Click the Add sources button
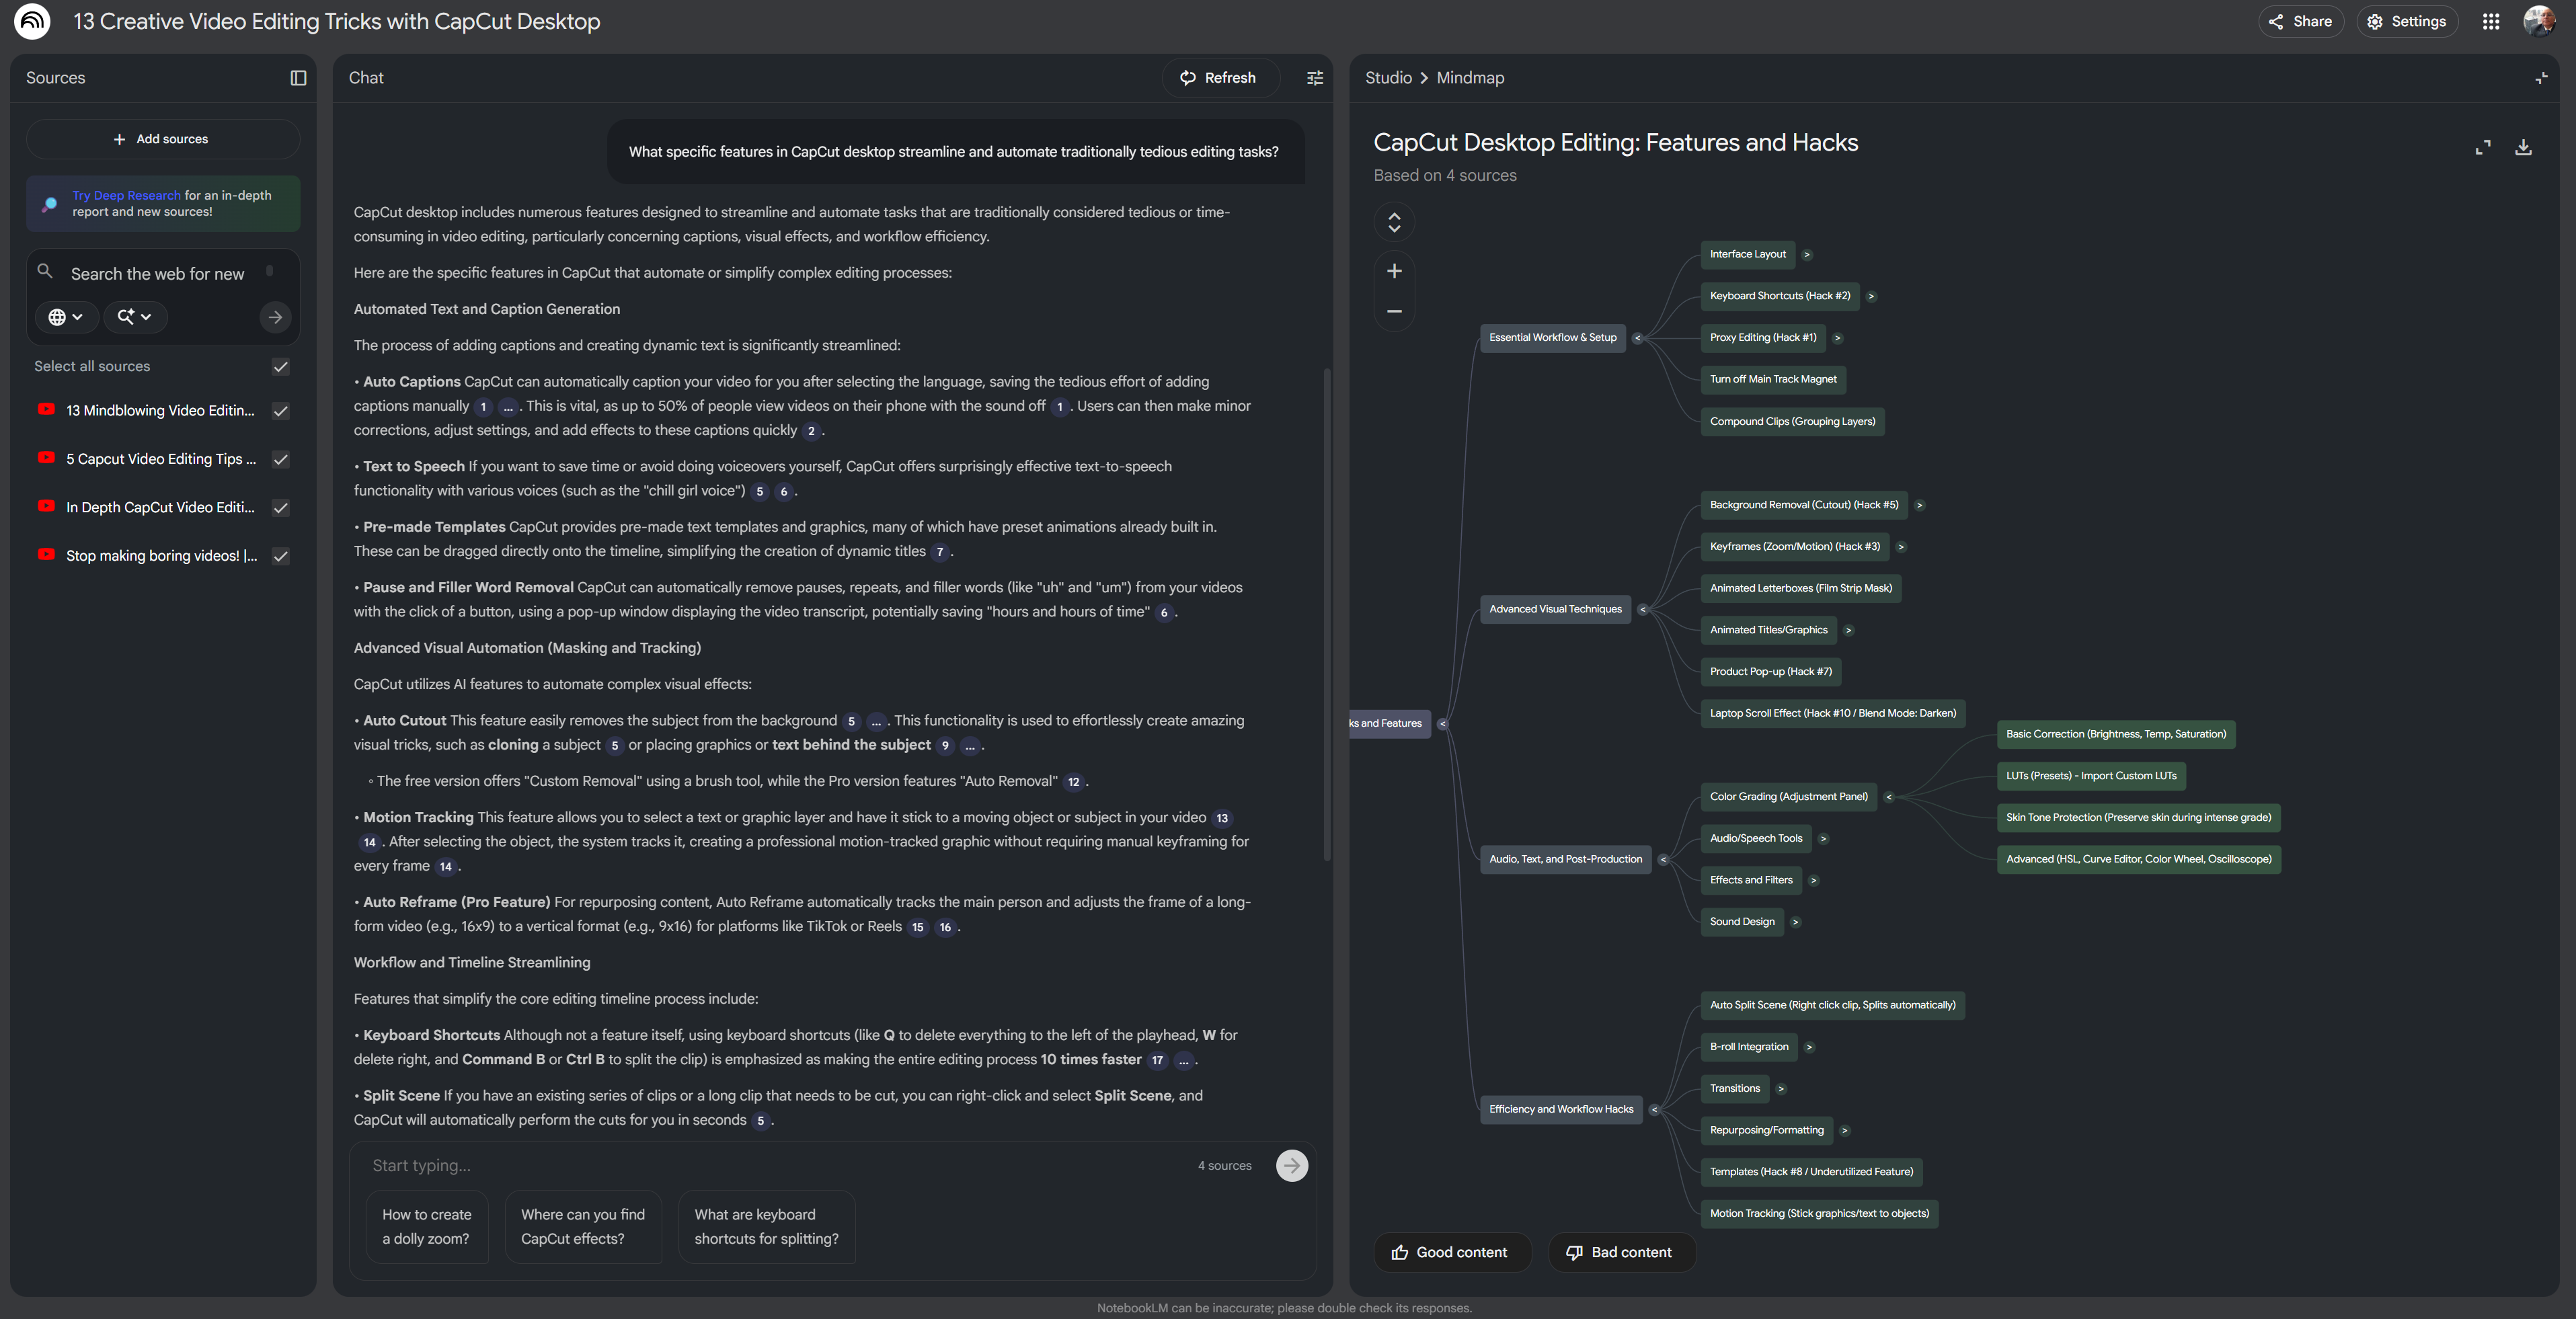Screen dimensions: 2576x1319 coord(162,139)
